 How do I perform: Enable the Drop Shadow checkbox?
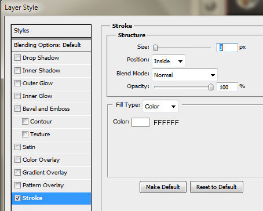[17, 57]
